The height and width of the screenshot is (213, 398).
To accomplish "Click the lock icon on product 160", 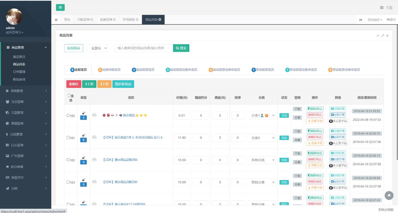I will coord(83,113).
